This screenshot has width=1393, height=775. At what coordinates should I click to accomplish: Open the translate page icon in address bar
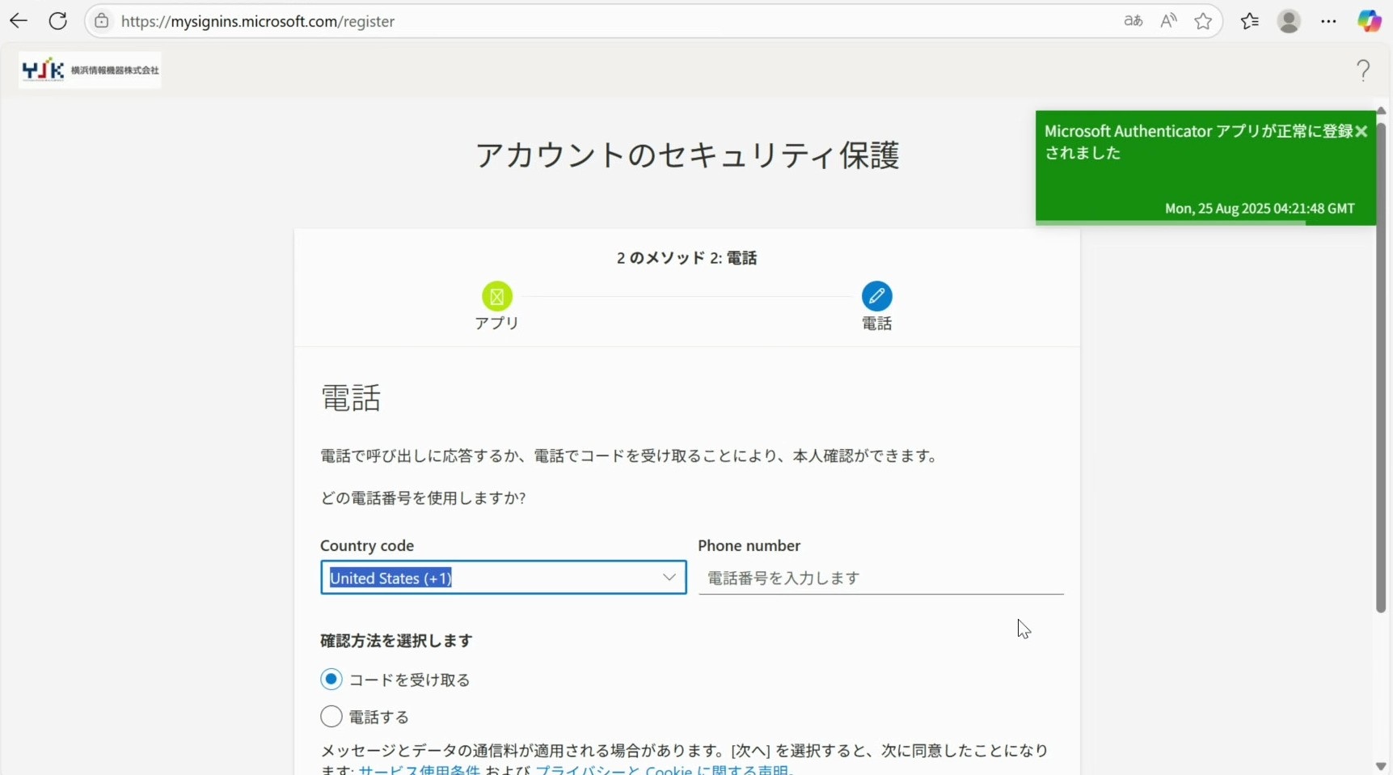1133,21
